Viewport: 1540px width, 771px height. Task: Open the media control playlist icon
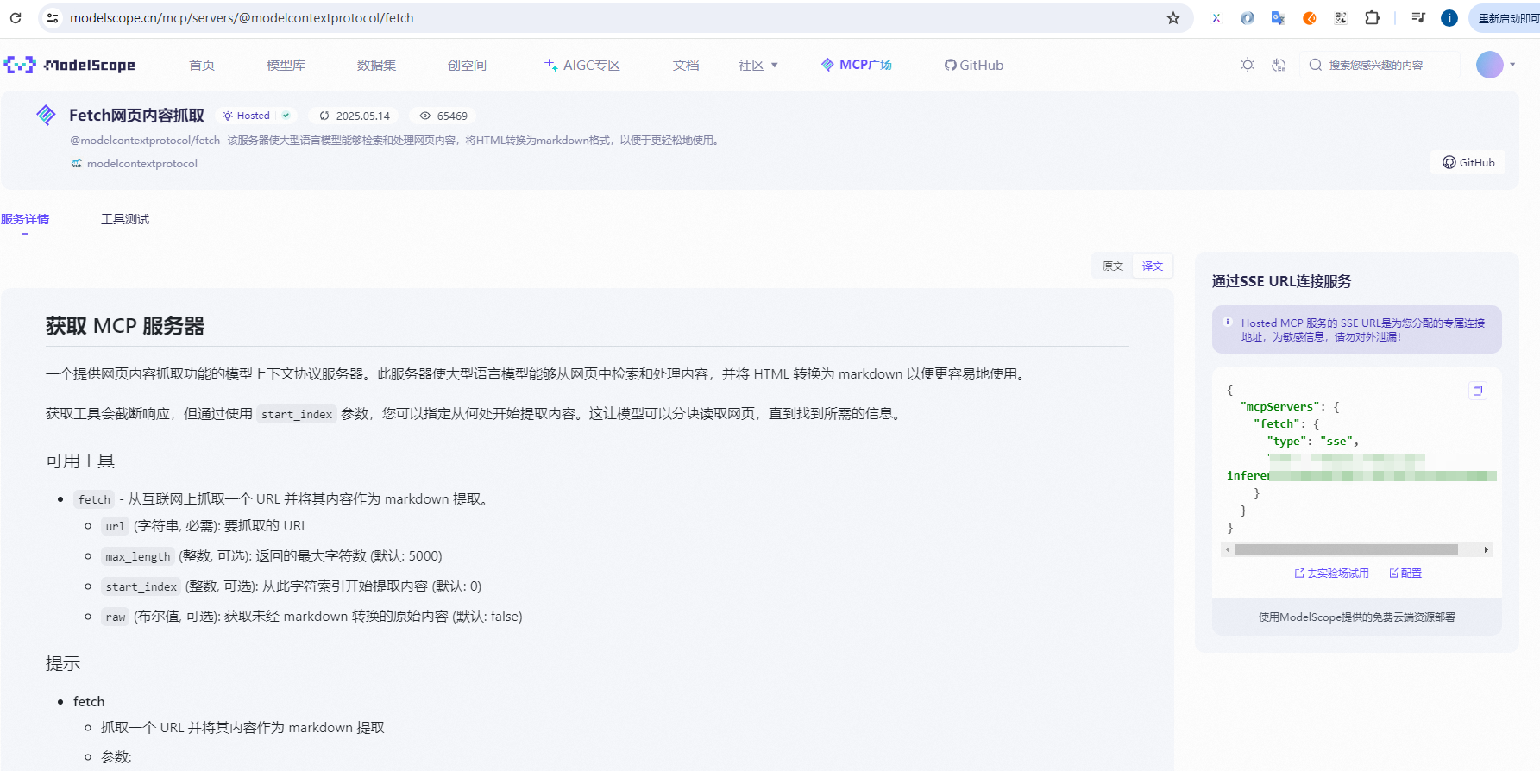click(1418, 17)
